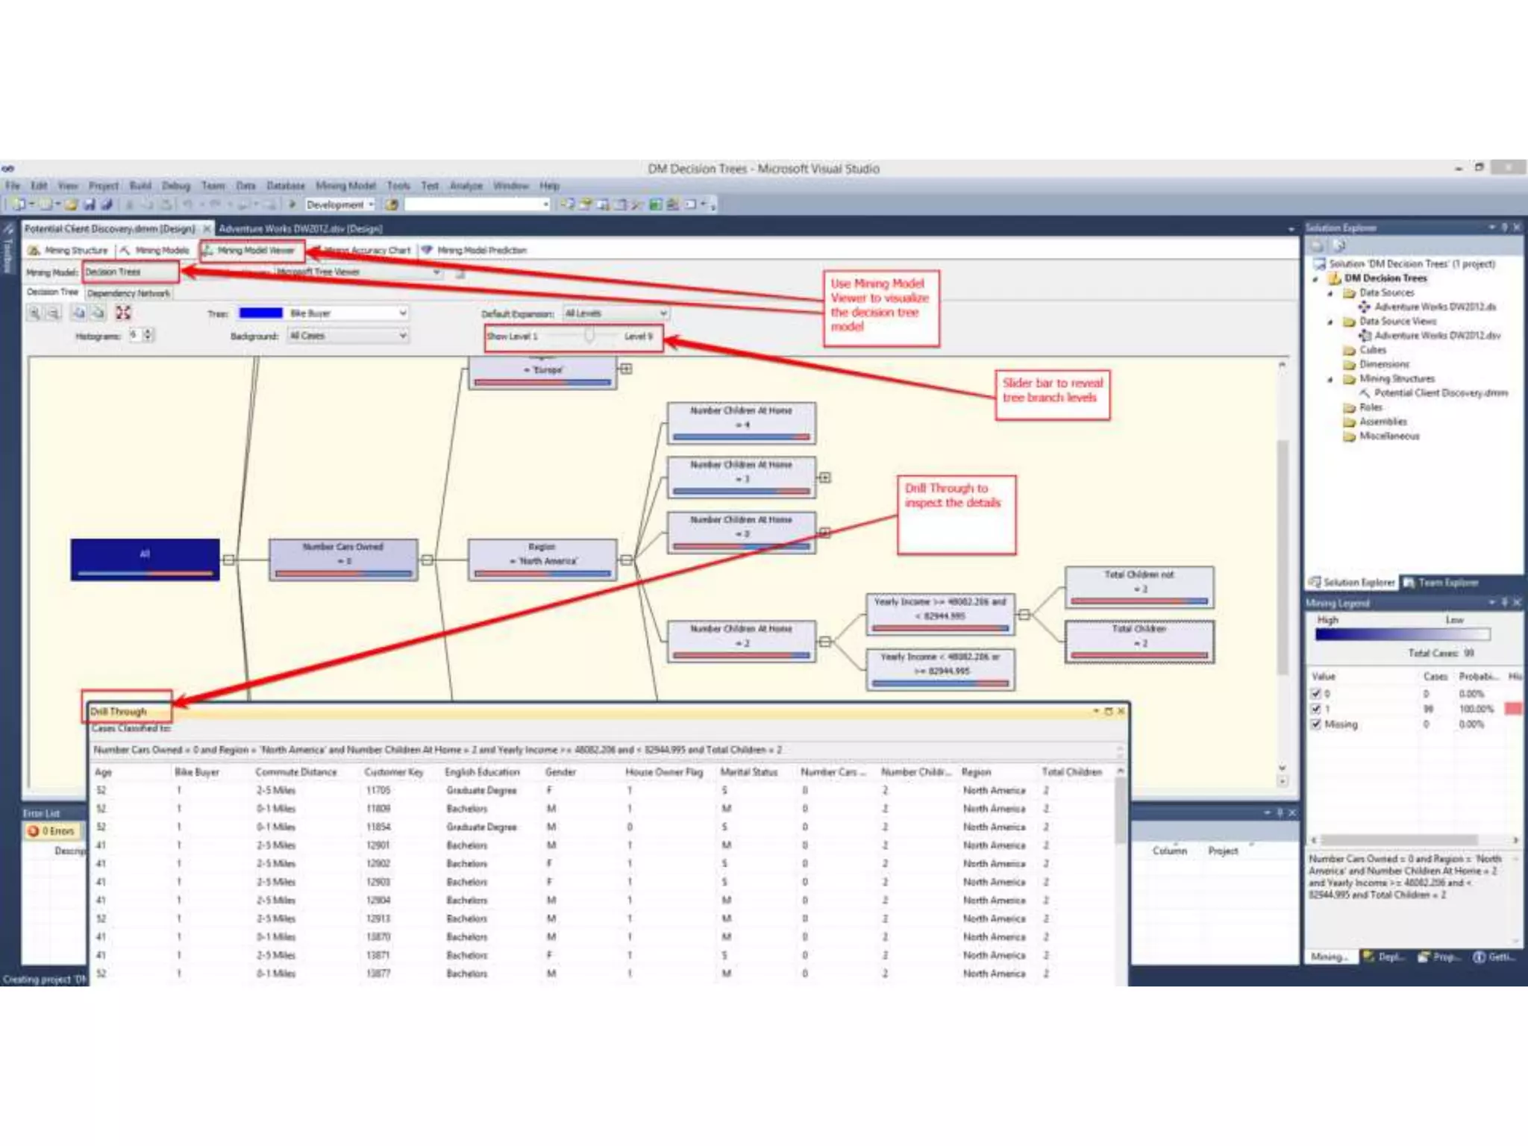Click the Copy Graph View icon

coord(79,313)
